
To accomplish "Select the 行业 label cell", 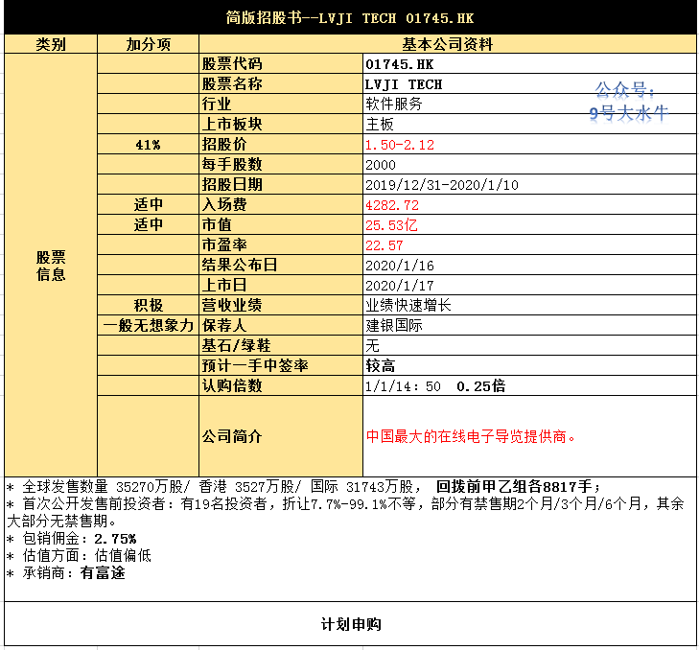I will [x=281, y=104].
